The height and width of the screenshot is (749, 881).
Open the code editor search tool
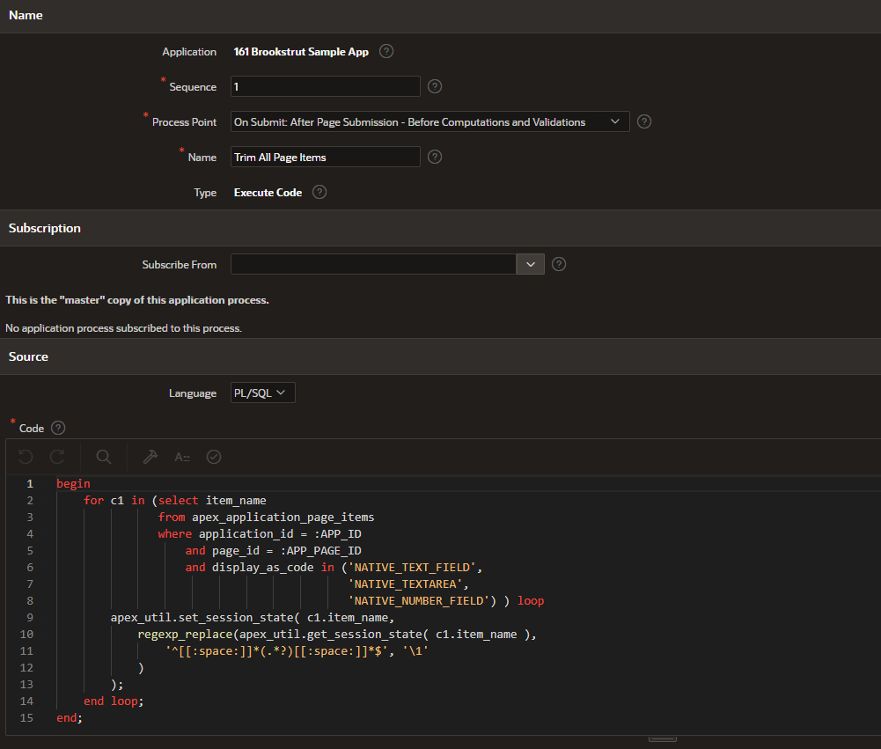[103, 457]
